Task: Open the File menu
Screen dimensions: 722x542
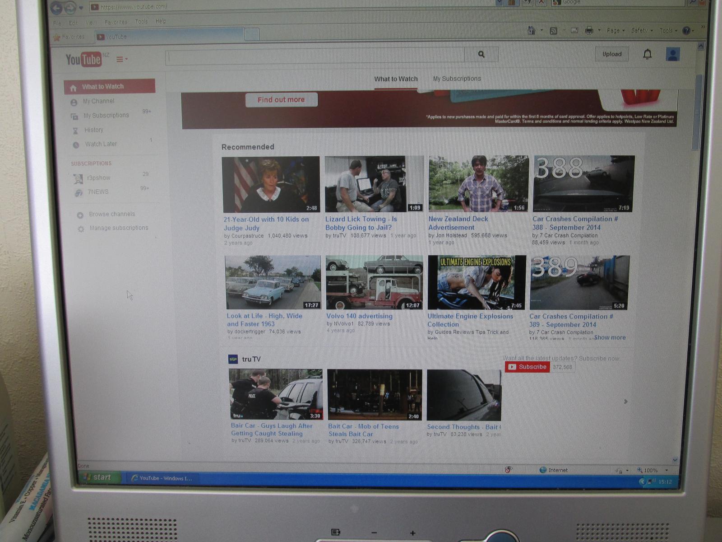Action: click(57, 23)
